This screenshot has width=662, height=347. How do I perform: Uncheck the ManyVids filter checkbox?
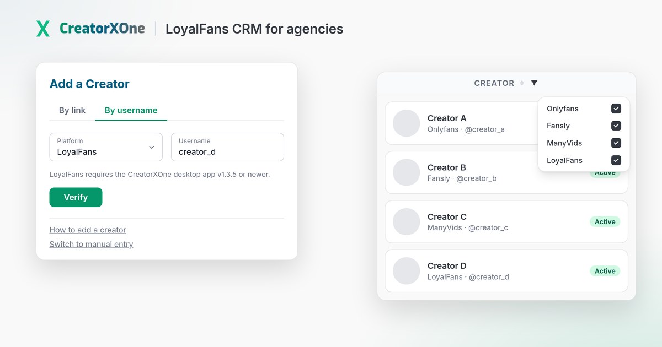pyautogui.click(x=616, y=143)
